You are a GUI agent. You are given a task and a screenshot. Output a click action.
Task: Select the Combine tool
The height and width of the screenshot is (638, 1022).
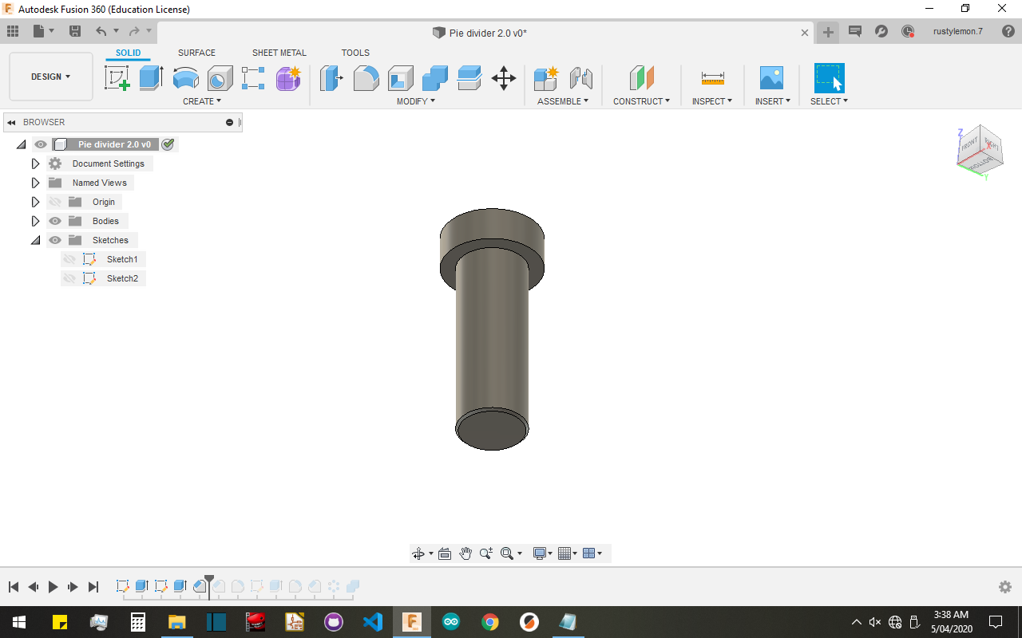click(434, 78)
